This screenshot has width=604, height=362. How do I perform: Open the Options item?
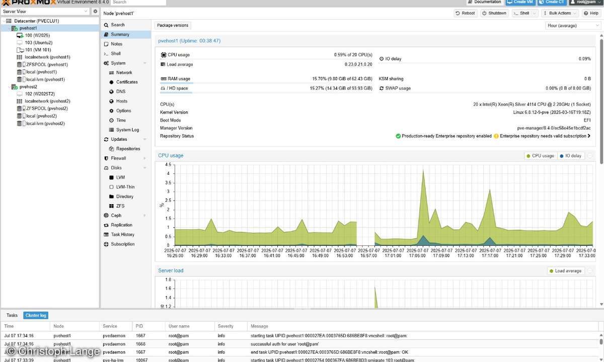tap(126, 111)
